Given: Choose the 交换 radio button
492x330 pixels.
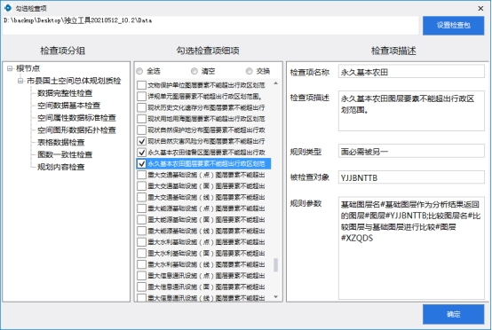Looking at the screenshot, I should [250, 71].
